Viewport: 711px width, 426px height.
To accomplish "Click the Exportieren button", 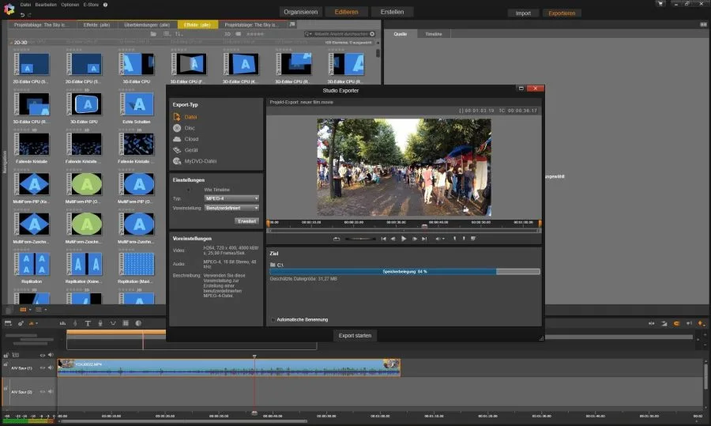I will click(562, 13).
